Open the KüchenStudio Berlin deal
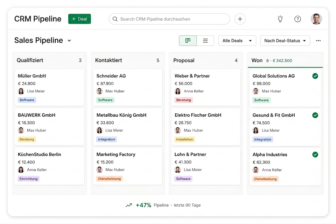This screenshot has height=224, width=336. click(49, 166)
